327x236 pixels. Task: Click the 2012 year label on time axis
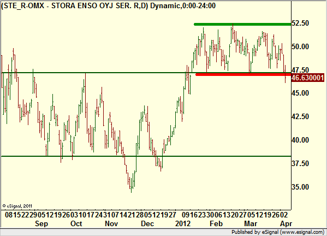coord(183,223)
